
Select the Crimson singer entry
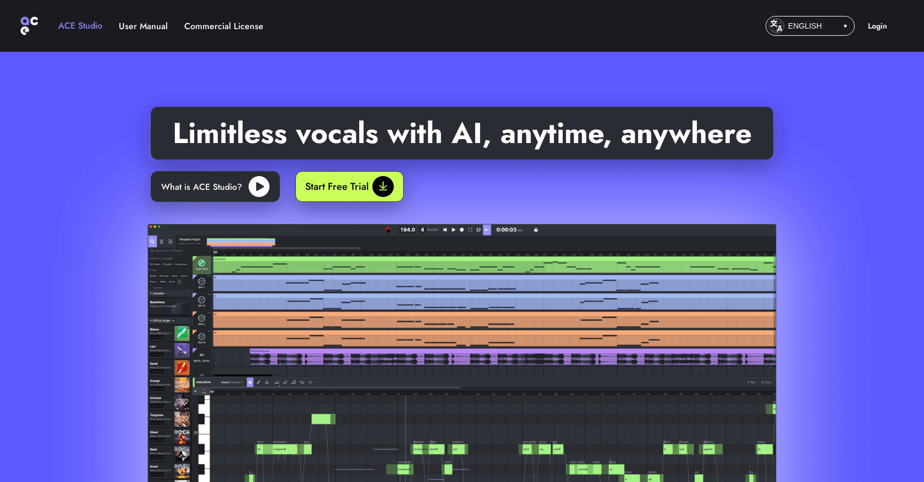pyautogui.click(x=169, y=402)
